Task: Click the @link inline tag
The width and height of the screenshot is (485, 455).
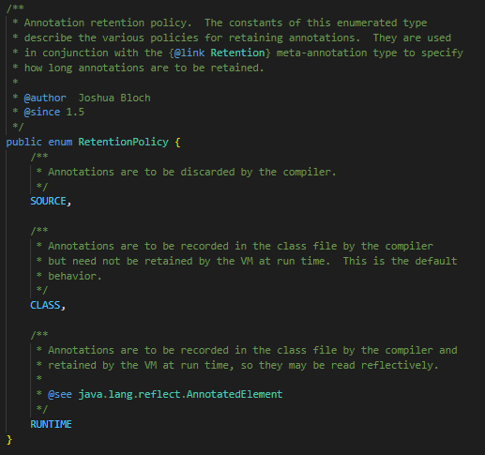Action: [189, 53]
